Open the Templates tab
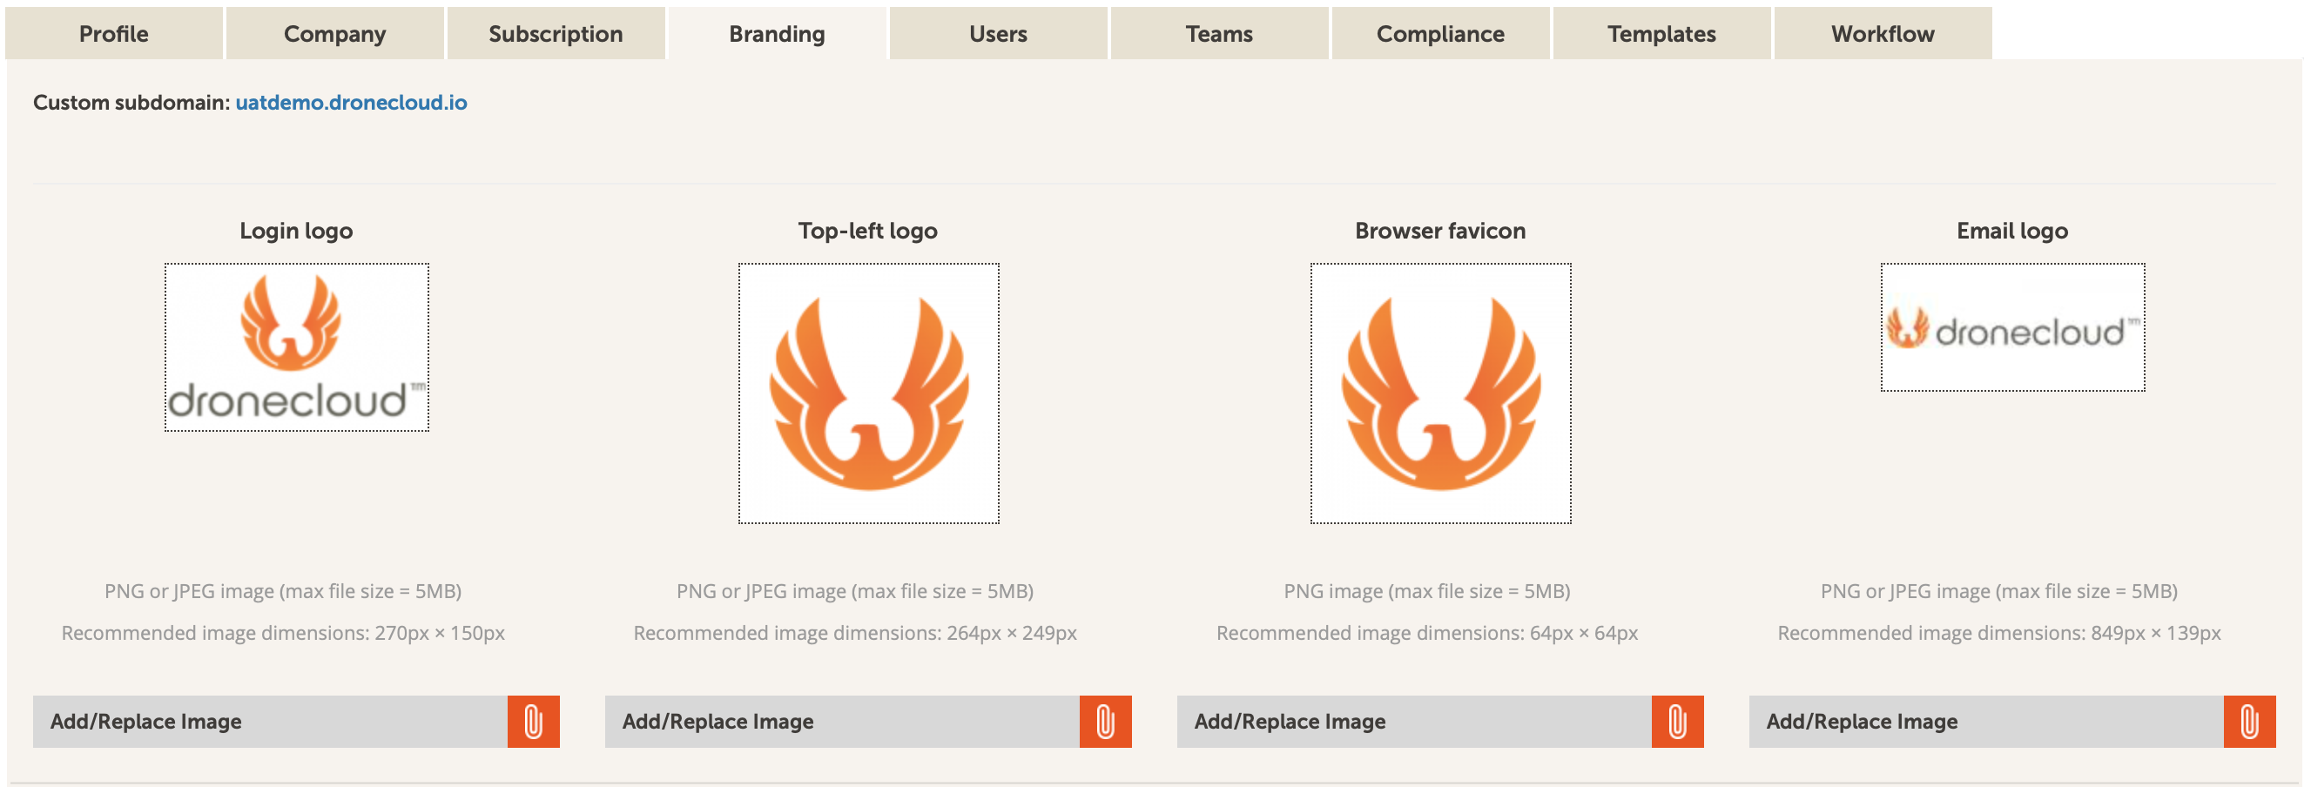Viewport: 2311px width, 787px height. pyautogui.click(x=1661, y=34)
